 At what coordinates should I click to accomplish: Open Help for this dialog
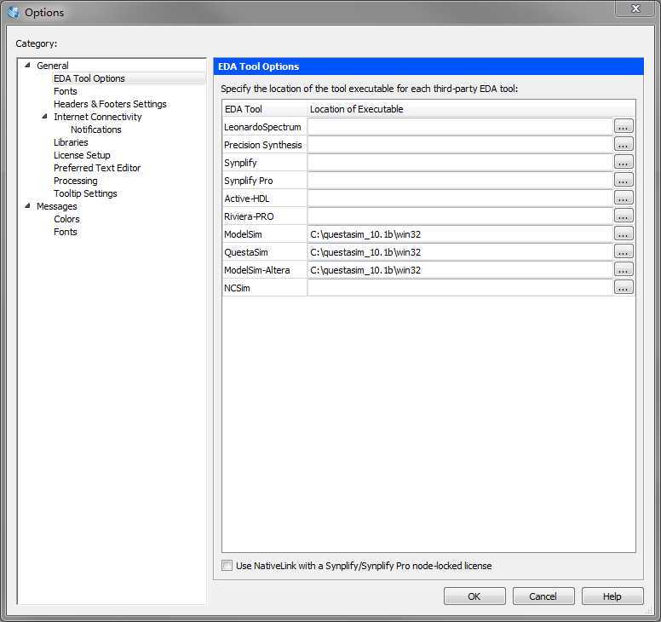[x=612, y=596]
